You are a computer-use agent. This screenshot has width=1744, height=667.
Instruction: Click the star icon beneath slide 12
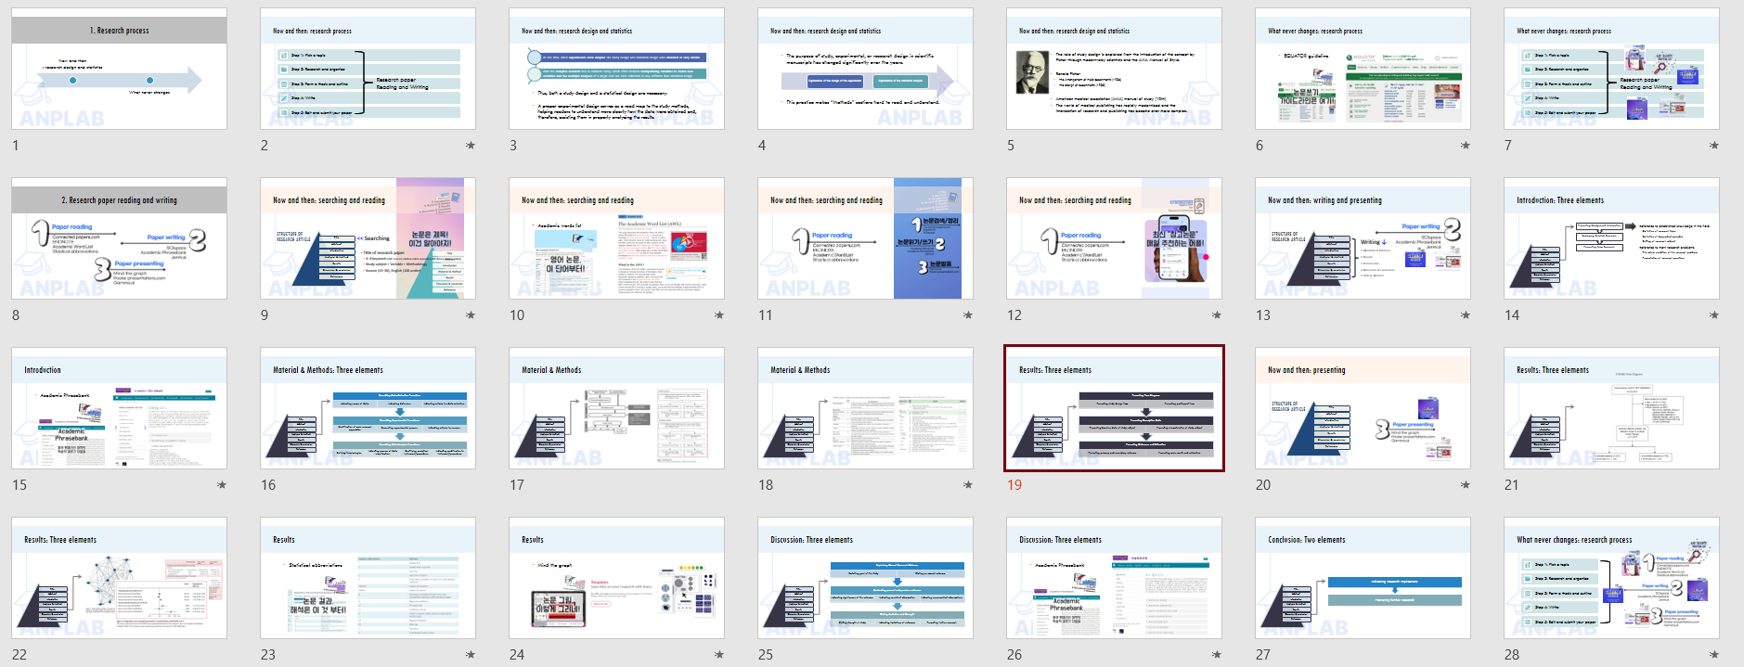tap(1217, 315)
